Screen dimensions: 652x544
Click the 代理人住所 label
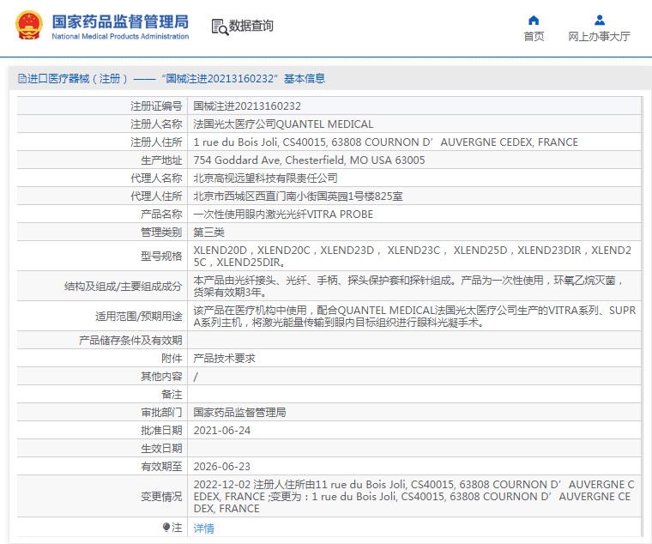tap(156, 196)
